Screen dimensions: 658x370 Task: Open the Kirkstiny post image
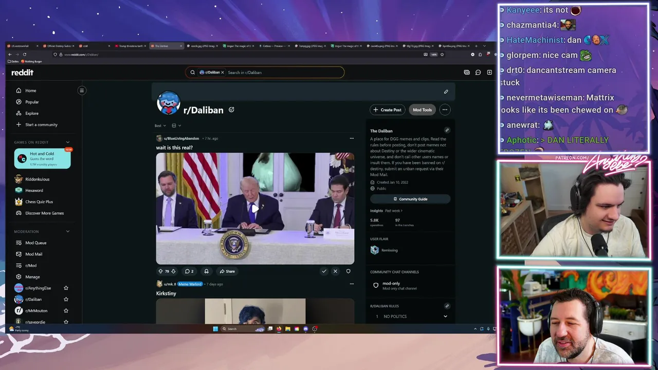255,311
